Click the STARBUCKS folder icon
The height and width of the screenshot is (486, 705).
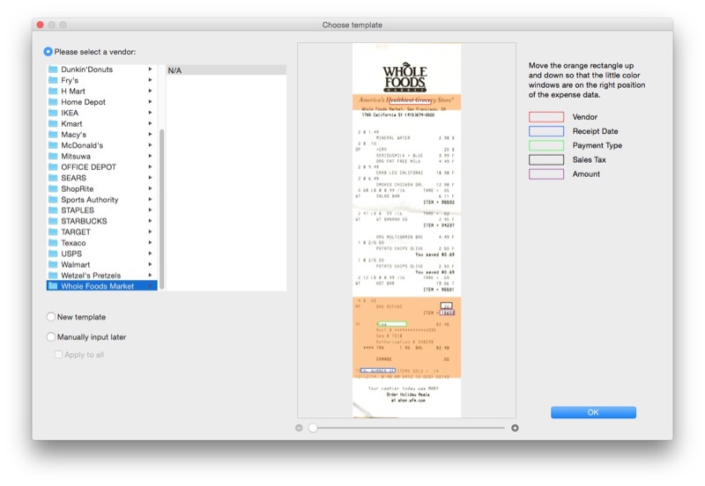[x=53, y=221]
